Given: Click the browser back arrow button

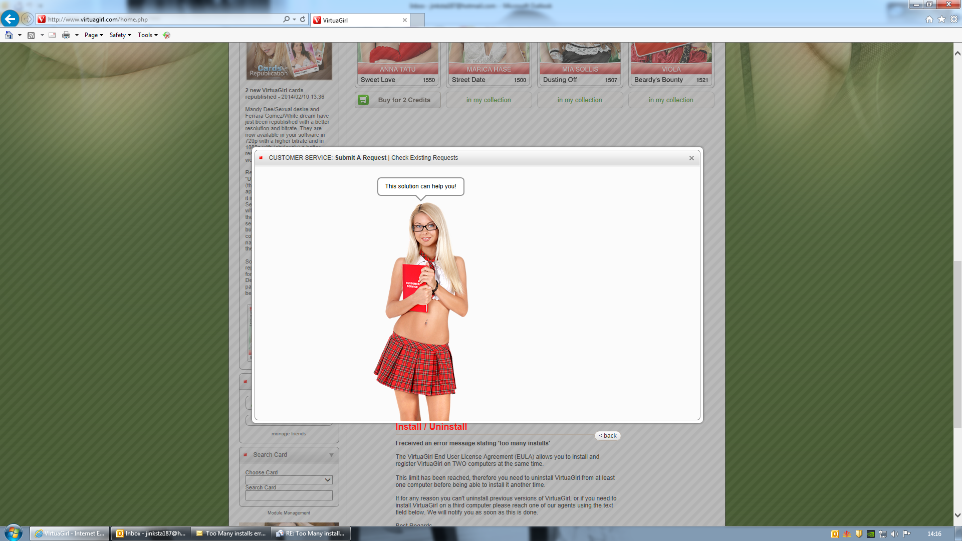Looking at the screenshot, I should pos(10,19).
